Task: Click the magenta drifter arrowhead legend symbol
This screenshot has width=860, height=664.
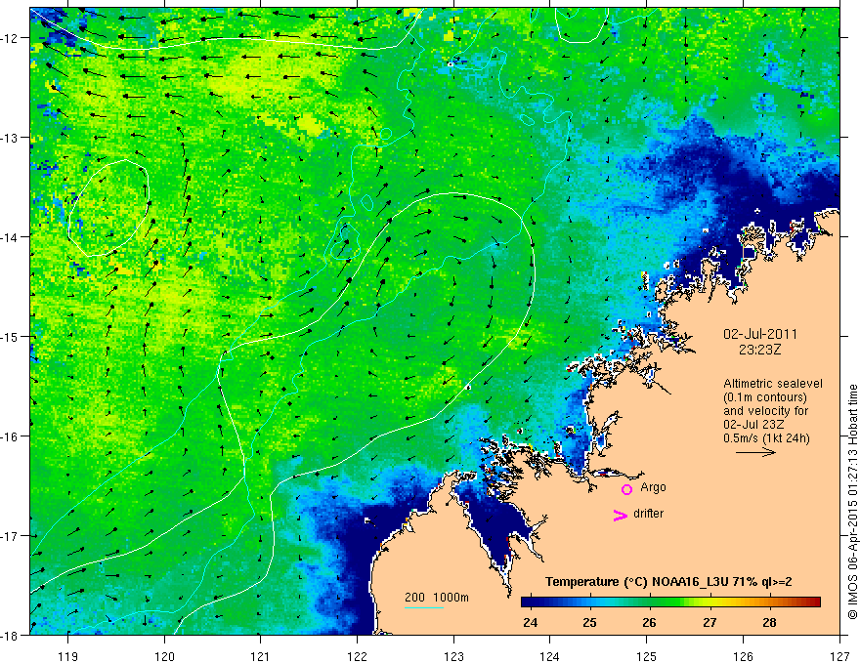Action: pos(620,515)
